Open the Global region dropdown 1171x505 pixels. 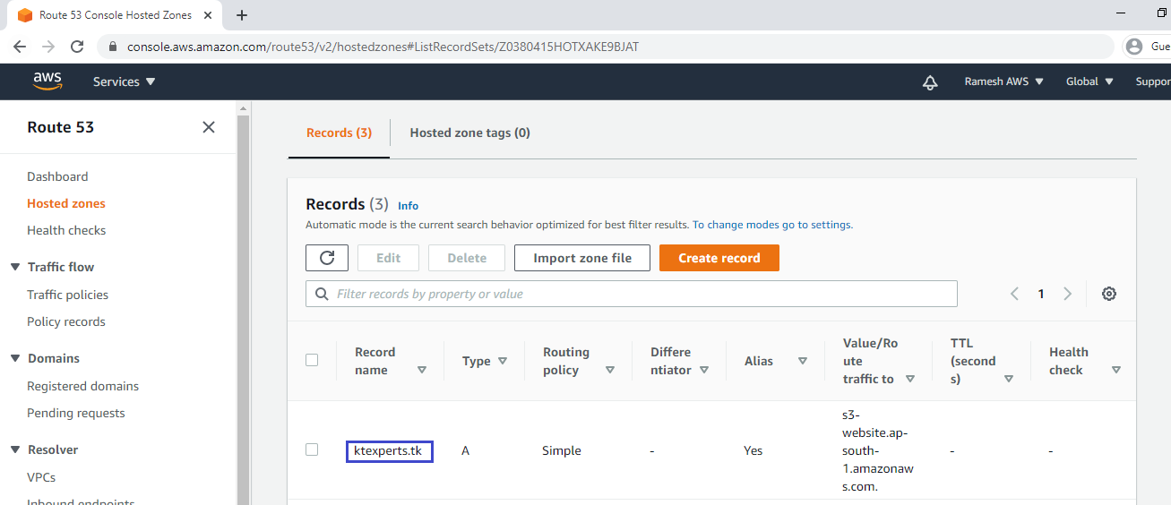coord(1089,81)
